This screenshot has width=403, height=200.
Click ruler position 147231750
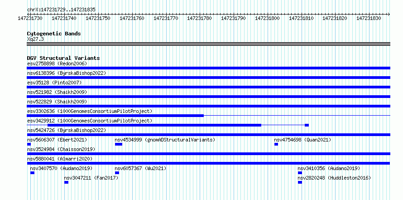98,18
